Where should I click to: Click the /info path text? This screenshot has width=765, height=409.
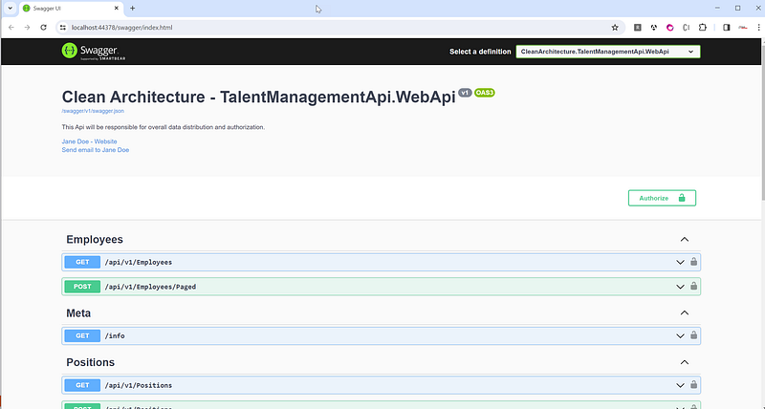[x=115, y=335]
